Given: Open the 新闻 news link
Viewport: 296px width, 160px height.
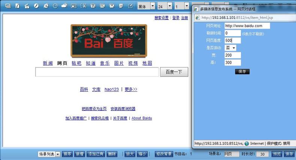Looking at the screenshot, I should pyautogui.click(x=48, y=63).
